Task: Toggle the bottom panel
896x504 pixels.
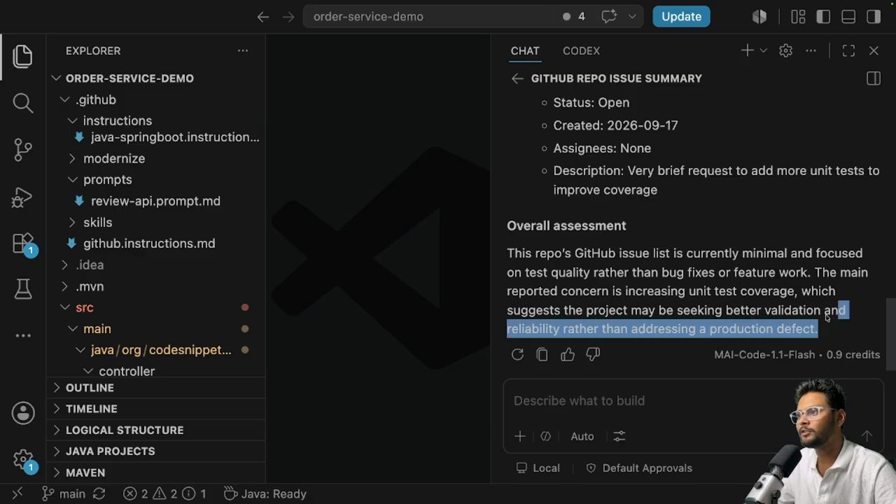Action: coord(848,17)
